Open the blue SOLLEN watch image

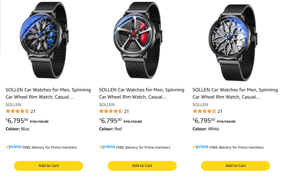(48, 42)
